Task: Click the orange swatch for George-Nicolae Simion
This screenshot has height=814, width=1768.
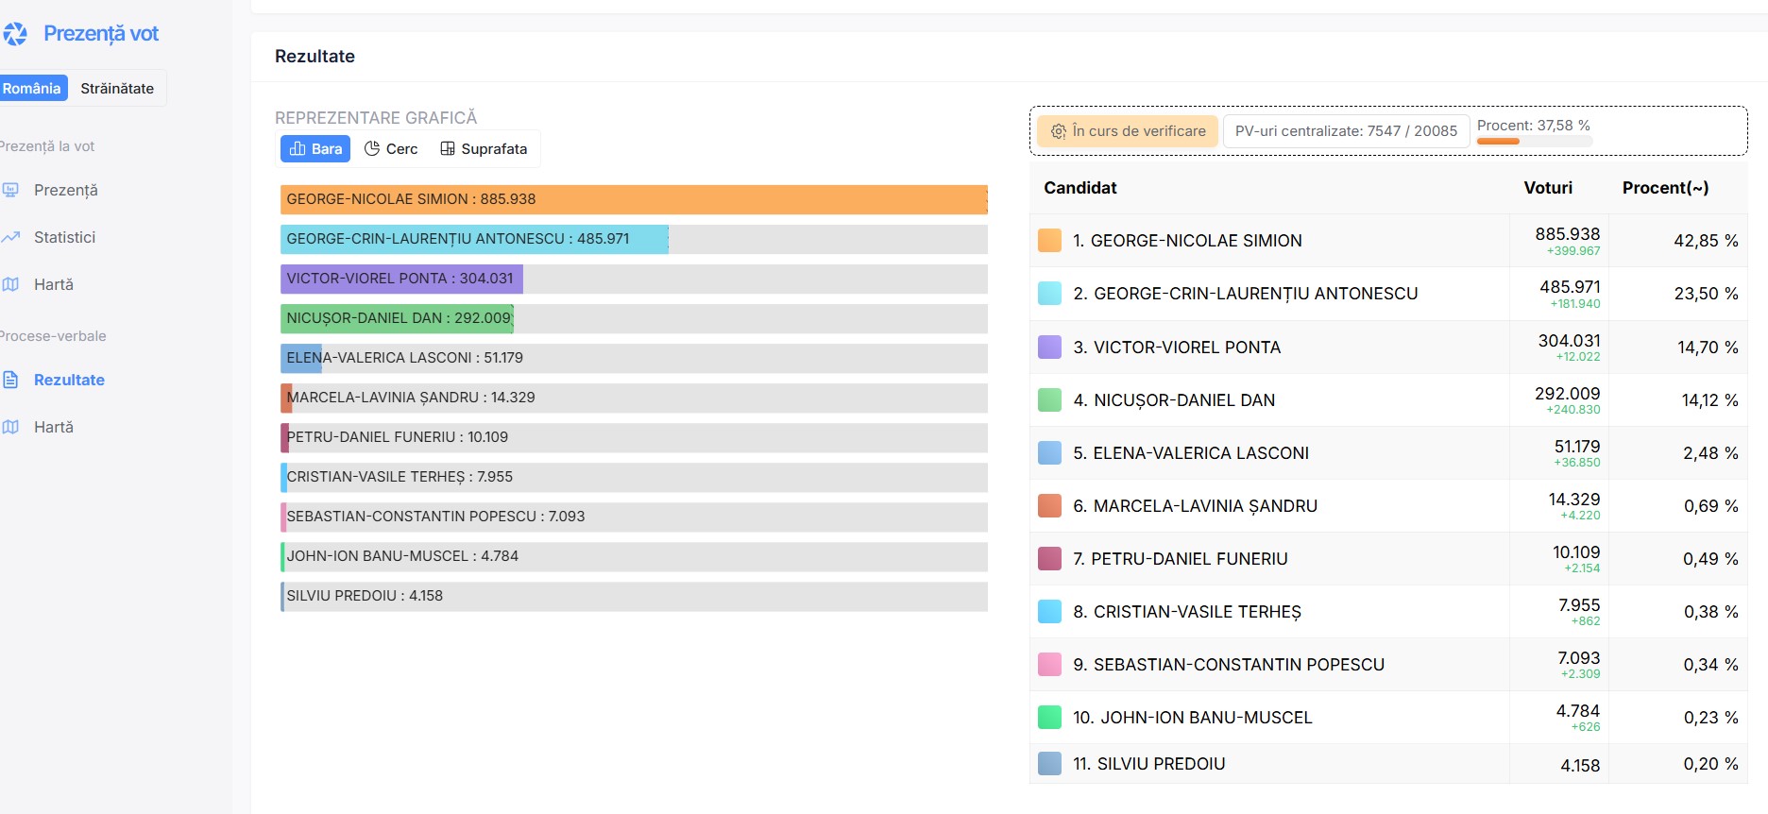Action: [x=1049, y=241]
